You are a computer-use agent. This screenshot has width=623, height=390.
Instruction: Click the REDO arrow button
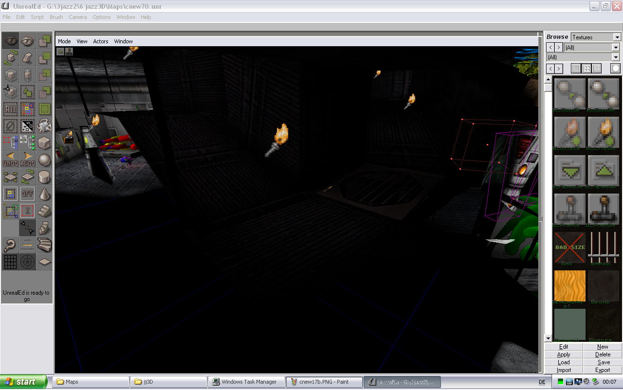click(27, 160)
